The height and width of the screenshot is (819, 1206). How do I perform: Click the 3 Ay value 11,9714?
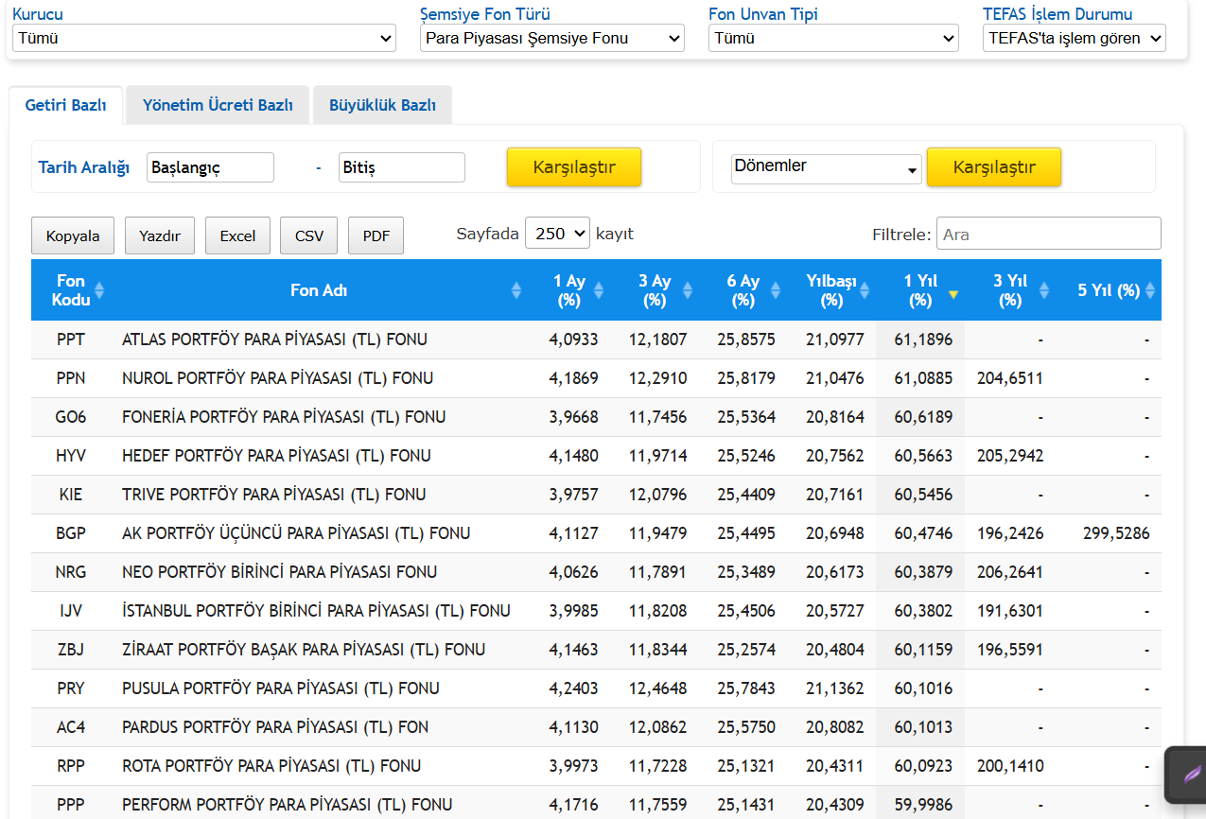pos(658,456)
